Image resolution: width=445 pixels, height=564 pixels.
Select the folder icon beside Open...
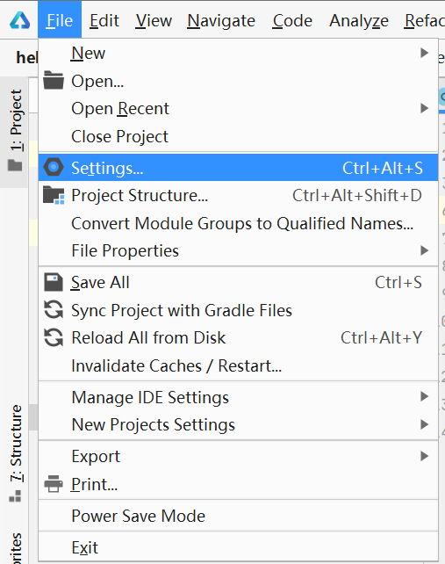click(x=54, y=80)
